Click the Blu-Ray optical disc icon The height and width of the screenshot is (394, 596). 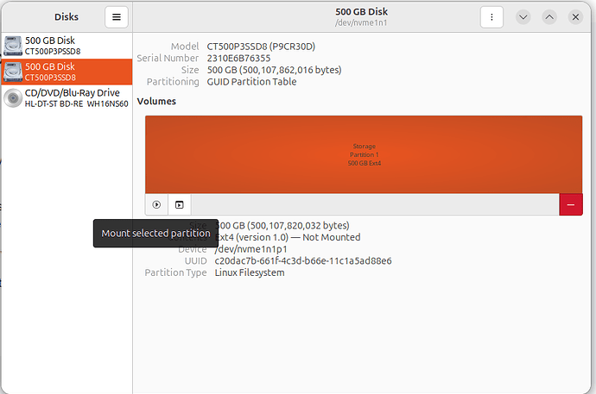[13, 98]
